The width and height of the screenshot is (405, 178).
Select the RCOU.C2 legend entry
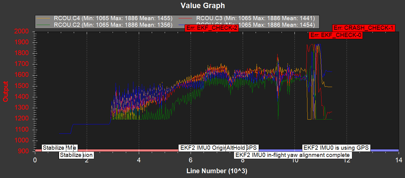pos(113,25)
